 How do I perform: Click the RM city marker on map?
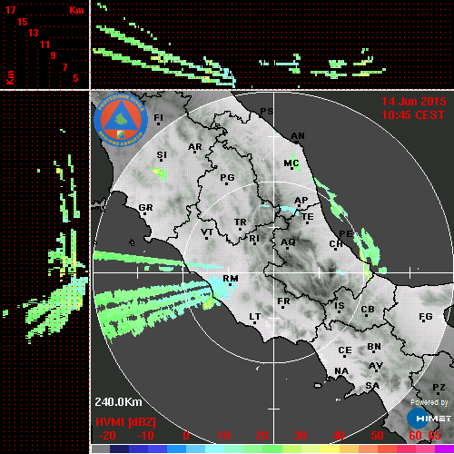(231, 285)
